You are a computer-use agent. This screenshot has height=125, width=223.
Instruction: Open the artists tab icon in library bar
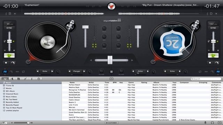click(12, 79)
